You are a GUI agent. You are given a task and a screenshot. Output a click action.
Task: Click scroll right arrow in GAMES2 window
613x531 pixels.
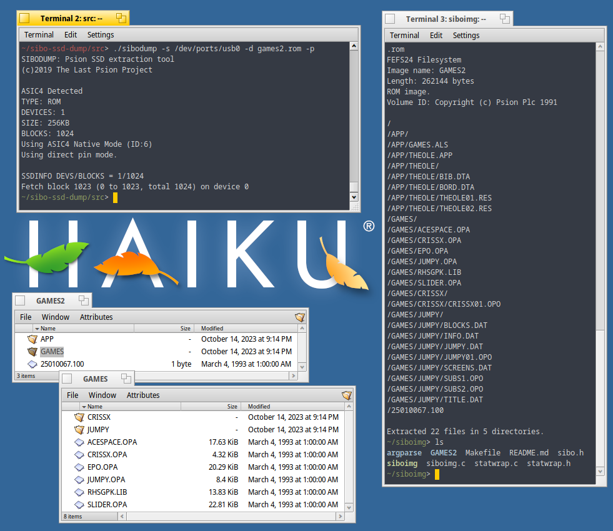[x=293, y=376]
